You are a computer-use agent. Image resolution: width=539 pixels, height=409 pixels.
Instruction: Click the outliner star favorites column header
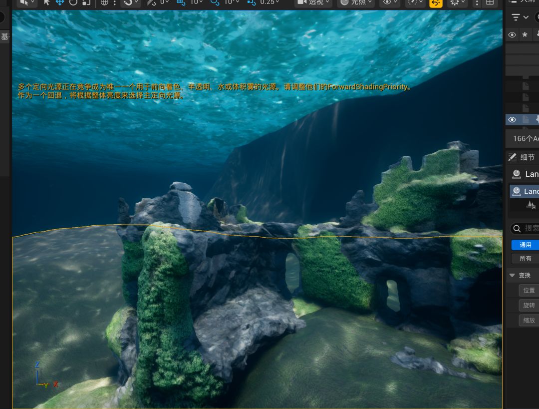(525, 35)
